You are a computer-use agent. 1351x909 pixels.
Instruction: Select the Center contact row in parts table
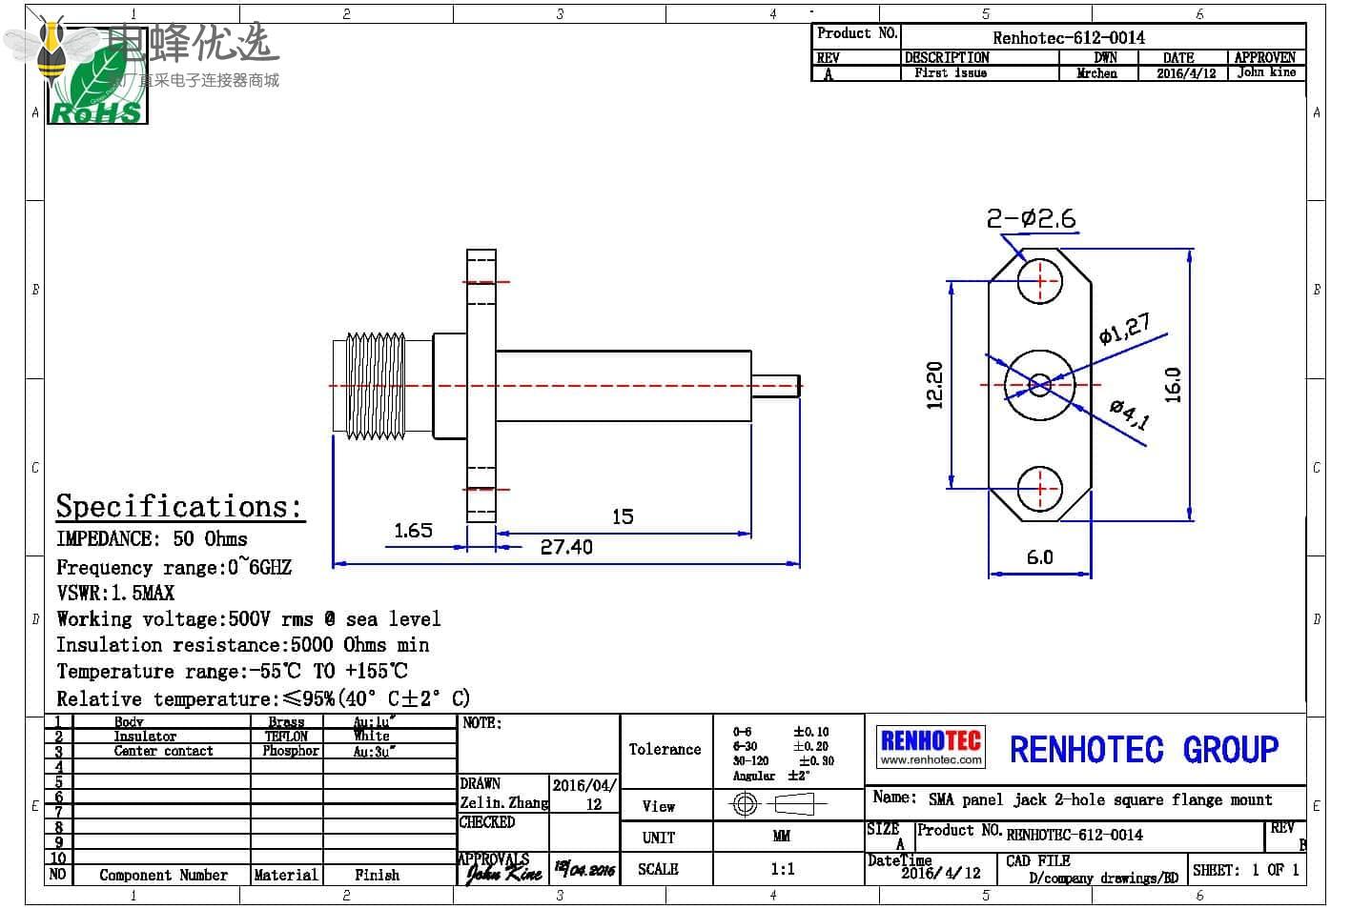[163, 752]
